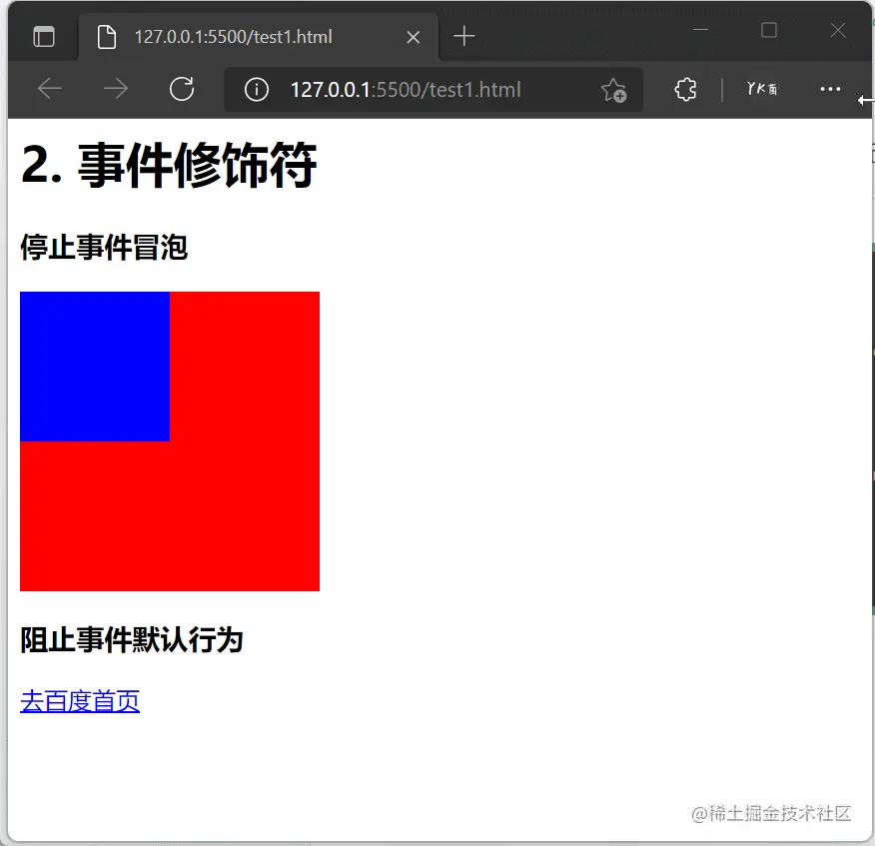
Task: Open the tab actions menu icon
Action: 43,36
